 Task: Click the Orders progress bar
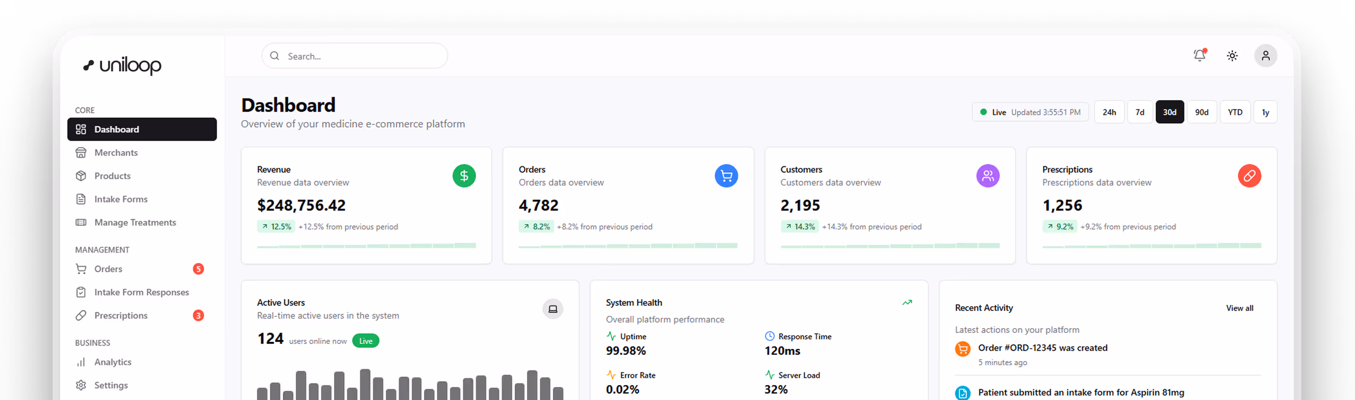(x=628, y=245)
